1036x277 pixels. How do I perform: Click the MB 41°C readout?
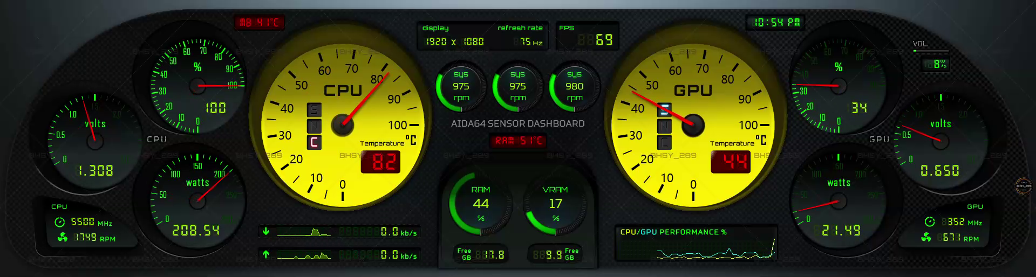(x=259, y=23)
